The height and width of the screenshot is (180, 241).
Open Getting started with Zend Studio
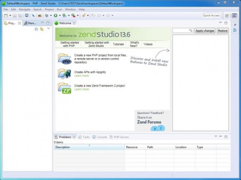[97, 44]
